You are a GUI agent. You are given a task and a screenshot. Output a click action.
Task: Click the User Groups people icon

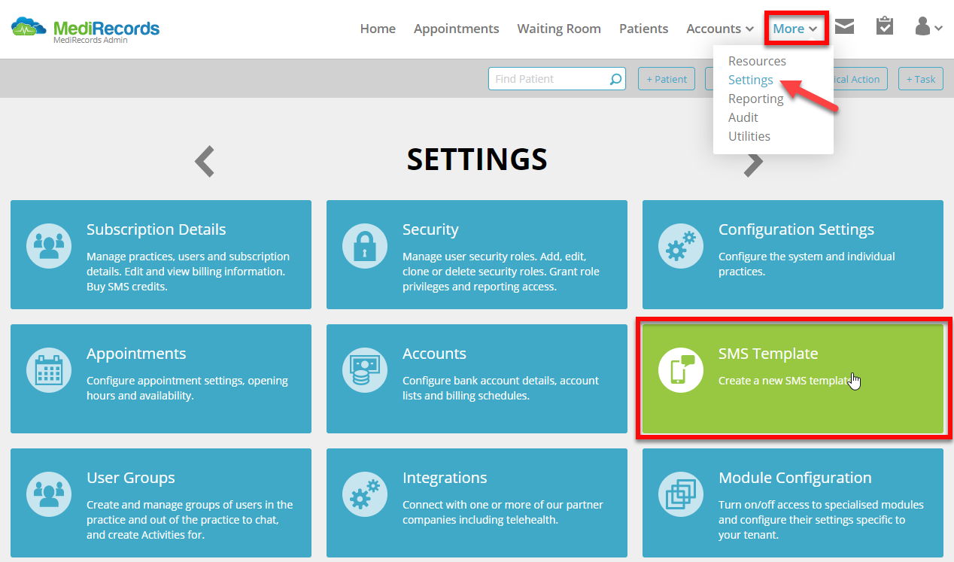(49, 494)
